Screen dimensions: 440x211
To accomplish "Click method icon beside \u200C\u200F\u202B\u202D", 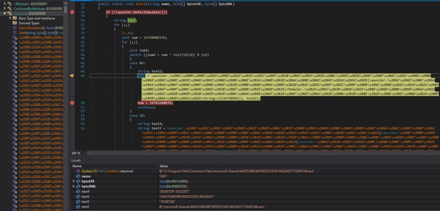I will click(x=15, y=66).
